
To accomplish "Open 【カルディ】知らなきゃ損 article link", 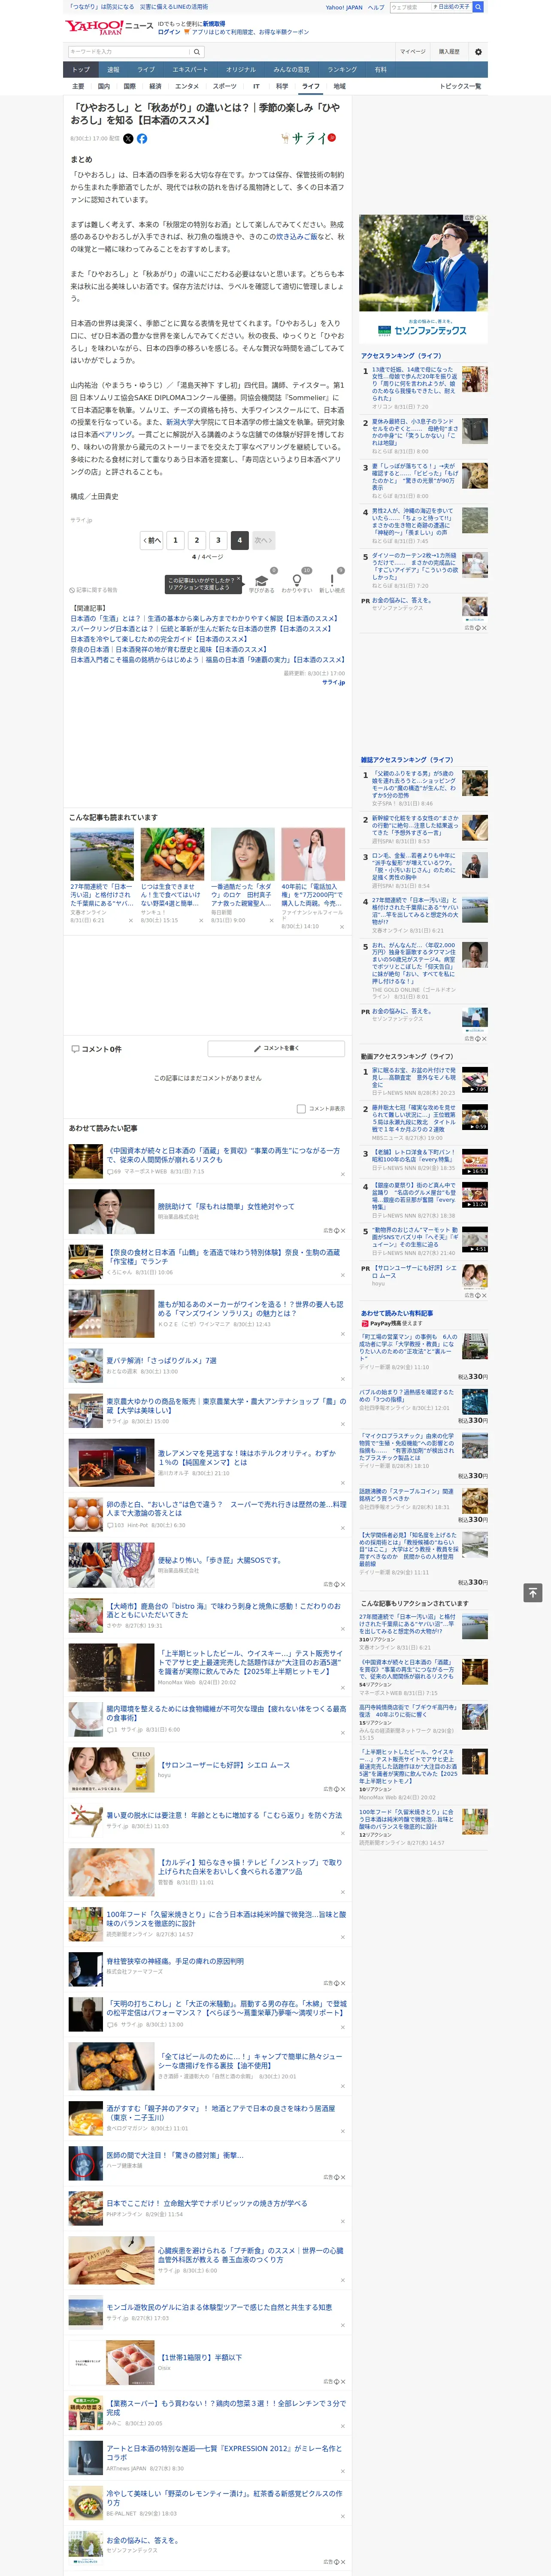I will [x=250, y=1867].
